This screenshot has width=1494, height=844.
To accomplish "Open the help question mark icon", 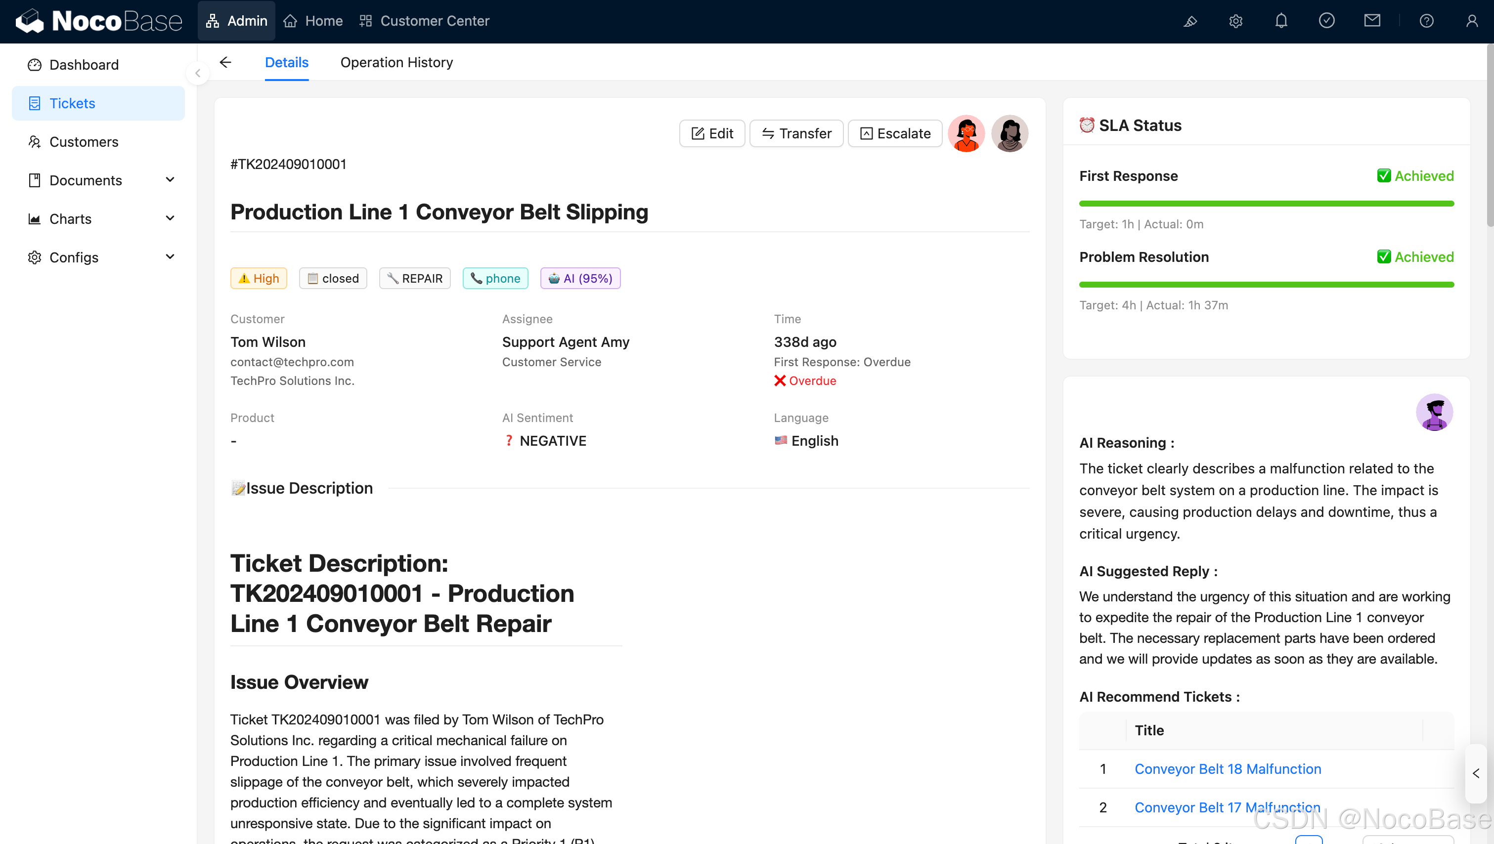I will tap(1426, 21).
